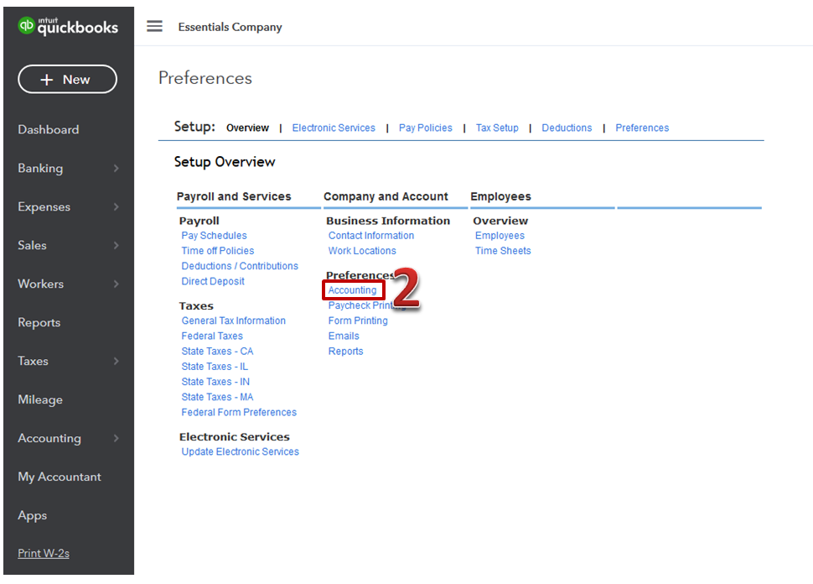813x584 pixels.
Task: Open General Tax Information link
Action: click(233, 321)
